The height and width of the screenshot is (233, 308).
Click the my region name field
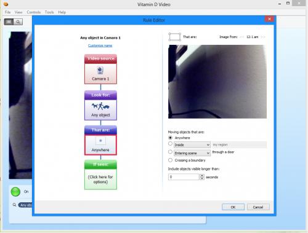[239, 144]
